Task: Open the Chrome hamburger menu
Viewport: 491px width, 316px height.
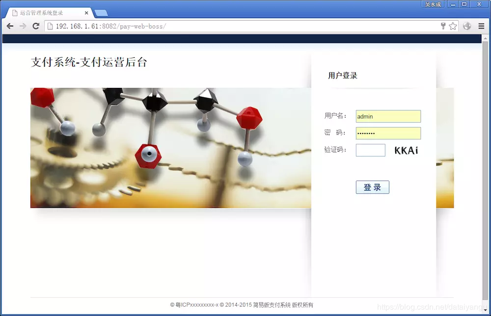Action: point(482,26)
